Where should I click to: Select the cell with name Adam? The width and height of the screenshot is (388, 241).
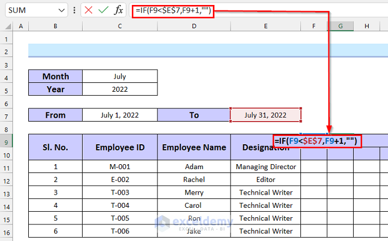[x=194, y=166]
